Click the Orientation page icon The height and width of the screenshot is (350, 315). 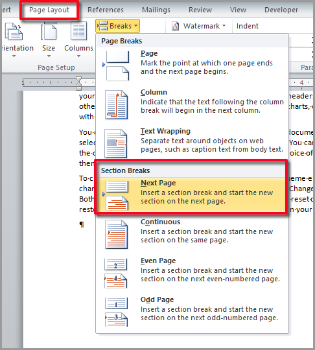point(14,32)
